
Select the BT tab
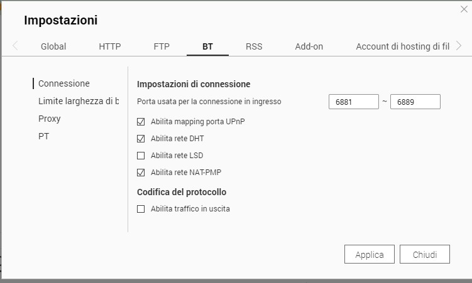coord(207,46)
